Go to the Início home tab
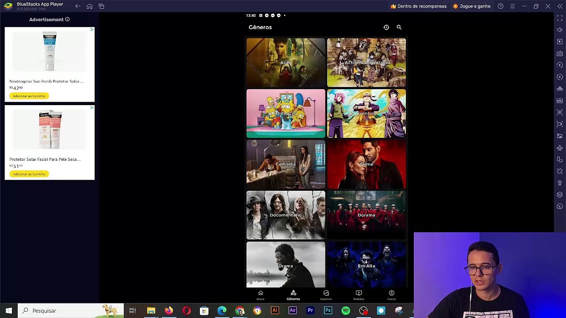This screenshot has height=318, width=566. 260,295
